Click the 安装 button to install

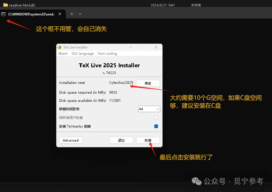tap(148, 140)
